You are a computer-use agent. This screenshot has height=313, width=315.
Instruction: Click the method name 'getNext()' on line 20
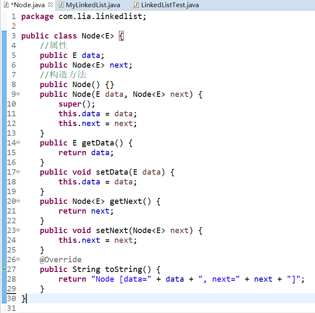tap(130, 201)
